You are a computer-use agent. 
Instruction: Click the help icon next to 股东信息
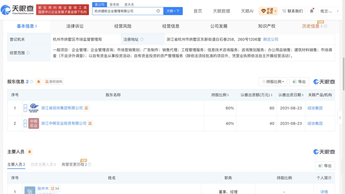point(32,82)
